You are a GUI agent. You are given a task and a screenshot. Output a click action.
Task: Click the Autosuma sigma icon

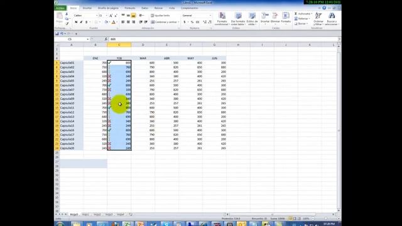point(296,14)
